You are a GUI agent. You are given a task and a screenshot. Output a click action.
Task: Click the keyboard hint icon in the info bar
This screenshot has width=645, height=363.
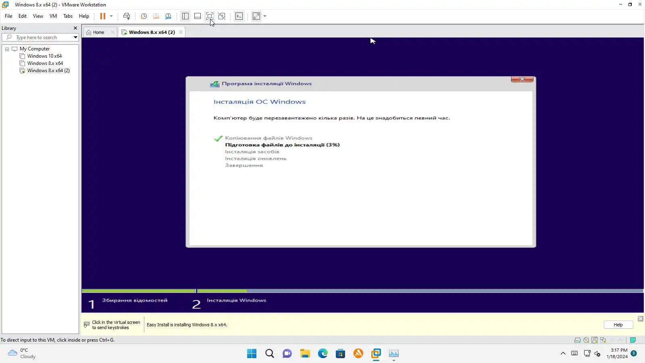[x=87, y=325]
